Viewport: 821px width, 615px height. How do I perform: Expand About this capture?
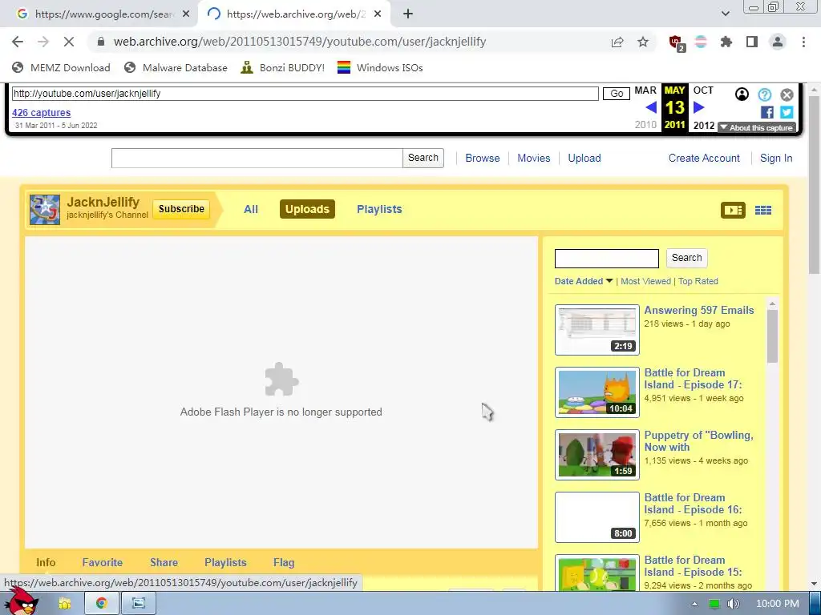click(757, 127)
